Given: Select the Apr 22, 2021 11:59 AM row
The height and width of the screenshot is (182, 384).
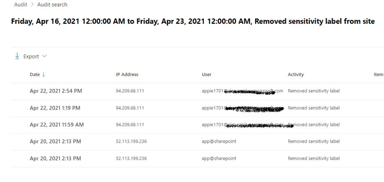Looking at the screenshot, I should (x=57, y=125).
